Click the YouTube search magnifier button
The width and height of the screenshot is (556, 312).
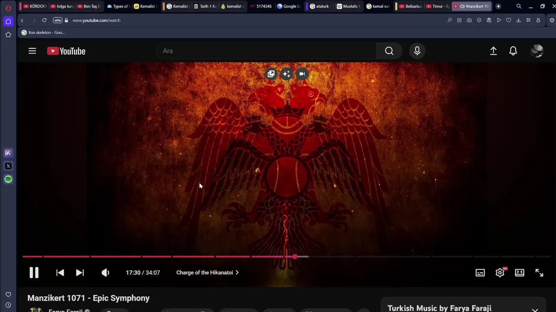pos(389,51)
